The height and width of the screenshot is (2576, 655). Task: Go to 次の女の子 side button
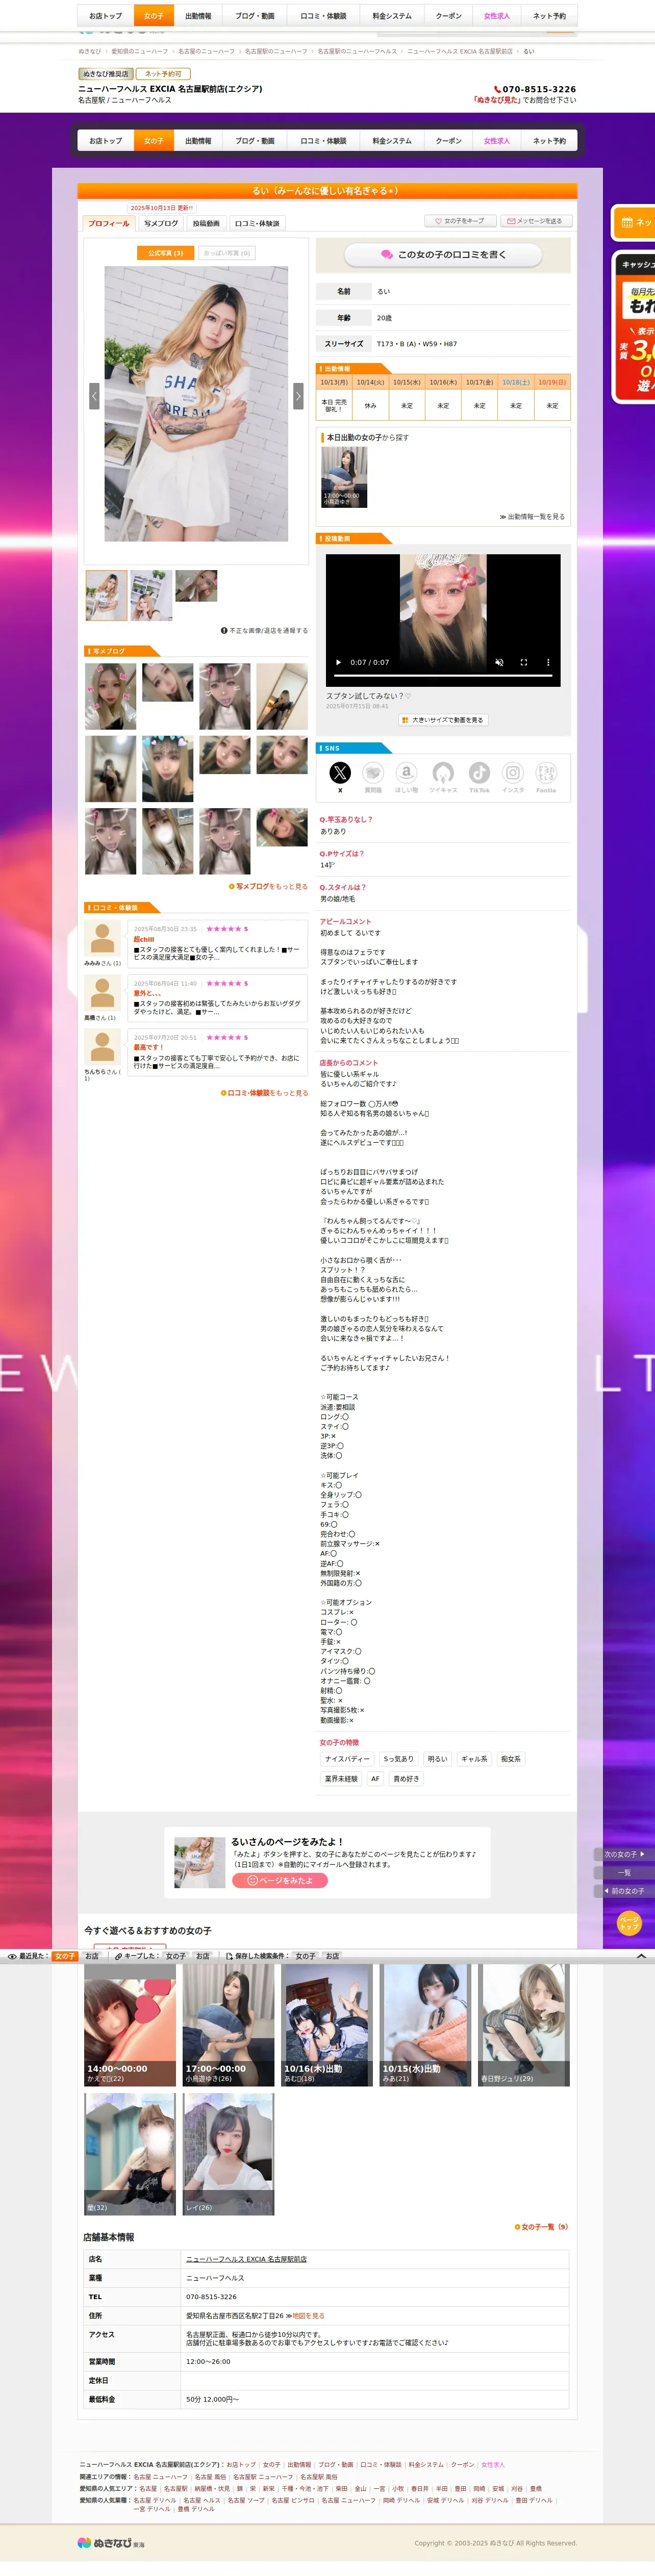click(624, 1854)
